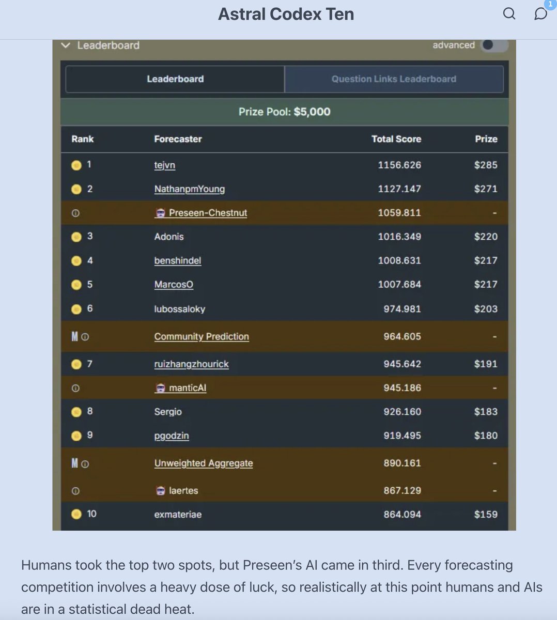Click the bot icon beside laertes

point(160,491)
